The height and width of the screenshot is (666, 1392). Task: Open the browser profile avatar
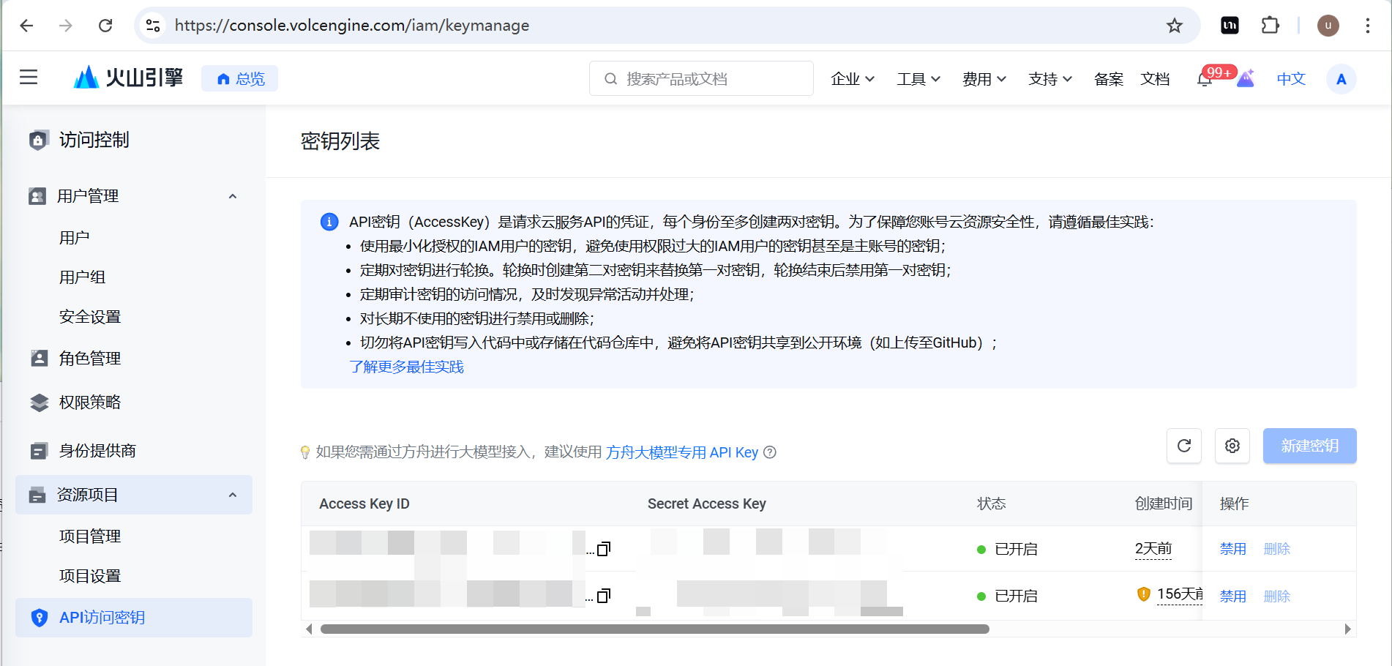(x=1328, y=26)
